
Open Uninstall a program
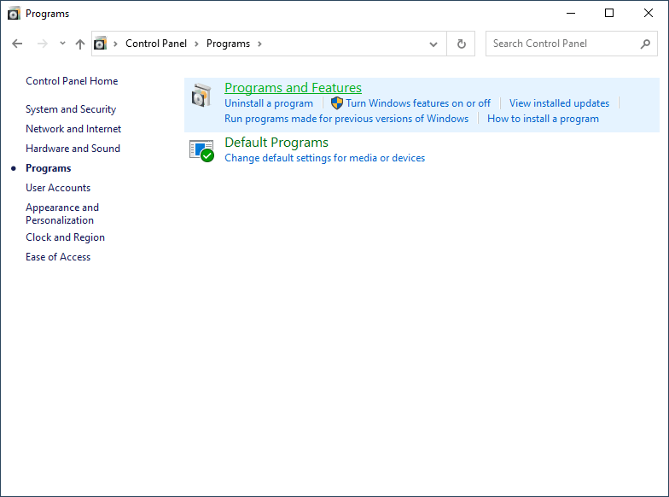tap(269, 103)
